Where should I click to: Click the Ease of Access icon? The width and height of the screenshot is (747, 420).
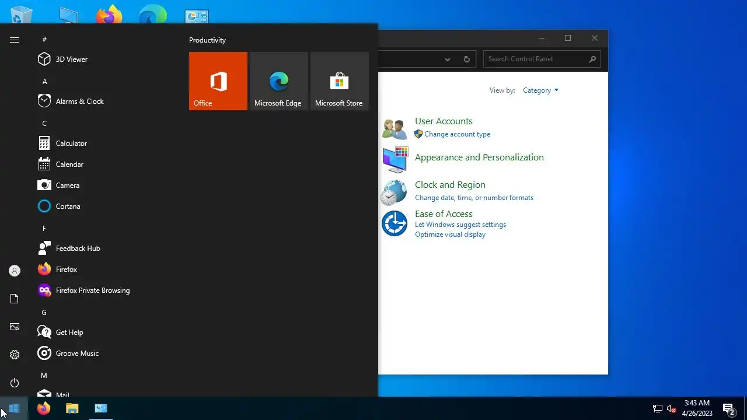tap(395, 223)
